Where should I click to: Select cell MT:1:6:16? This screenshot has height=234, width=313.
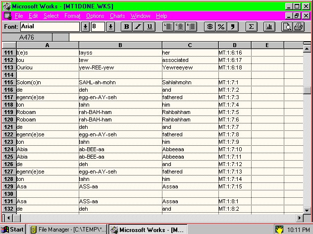pos(235,53)
